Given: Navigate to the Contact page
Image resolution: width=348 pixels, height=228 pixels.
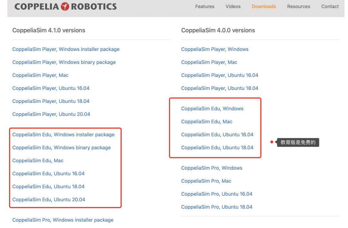Looking at the screenshot, I should point(330,6).
